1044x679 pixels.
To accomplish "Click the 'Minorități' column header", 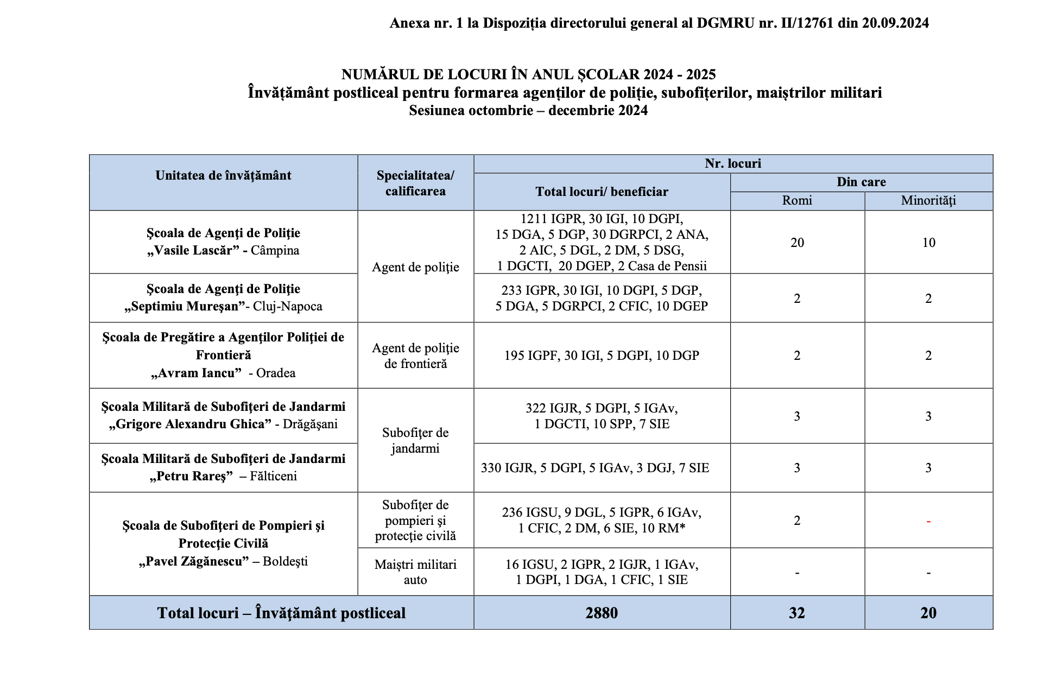I will coord(928,200).
